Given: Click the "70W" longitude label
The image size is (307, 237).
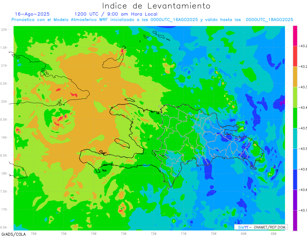Looking at the screenshot, I should pos(213,234).
